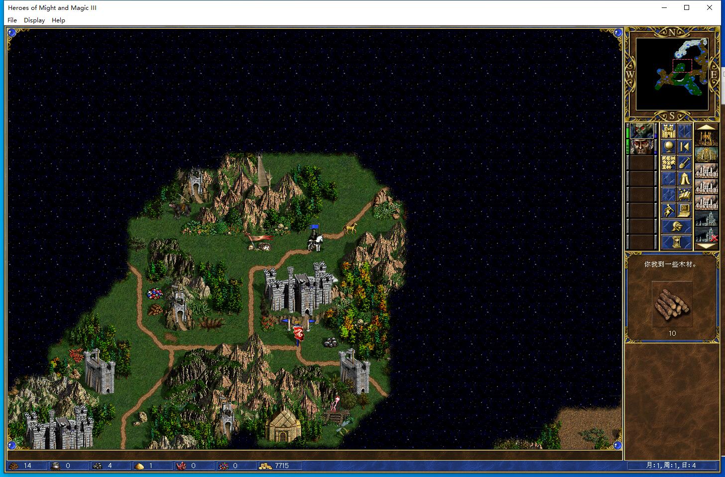725x477 pixels.
Task: Click the found-wood message text
Action: [x=671, y=264]
